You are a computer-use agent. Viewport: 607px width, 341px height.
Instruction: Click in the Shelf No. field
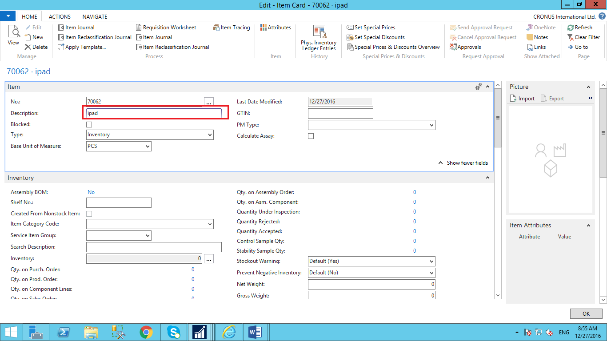119,203
